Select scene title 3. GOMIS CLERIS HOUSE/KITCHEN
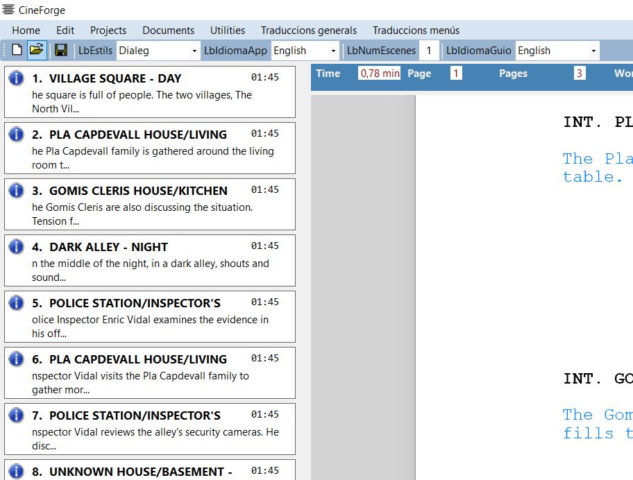The height and width of the screenshot is (480, 633). click(130, 190)
